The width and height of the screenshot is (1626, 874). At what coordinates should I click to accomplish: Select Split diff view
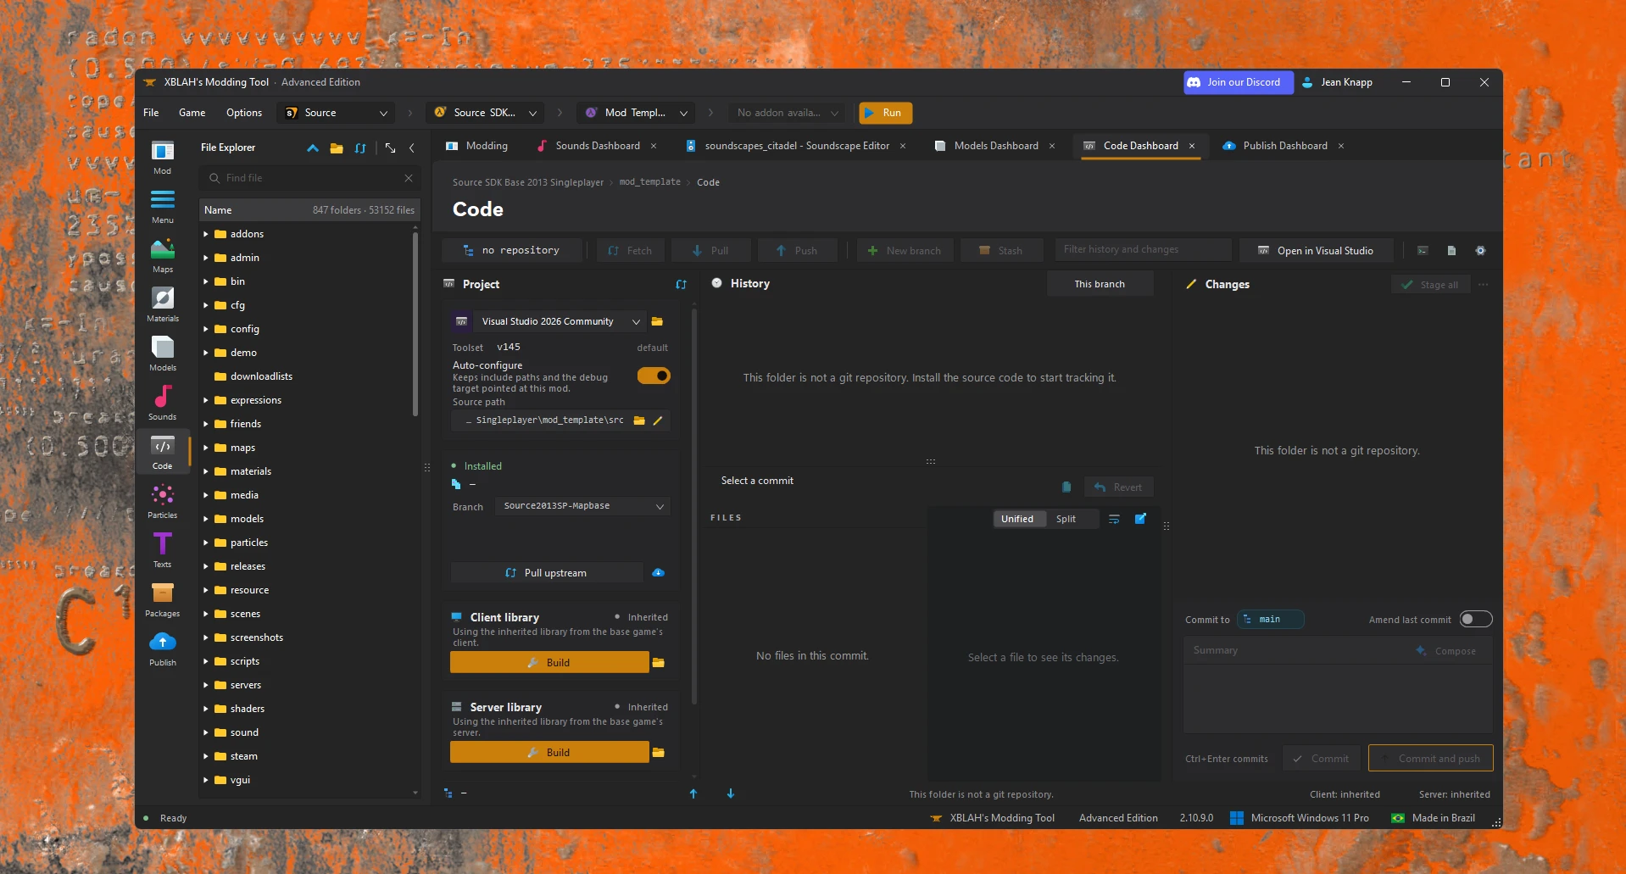pos(1066,519)
